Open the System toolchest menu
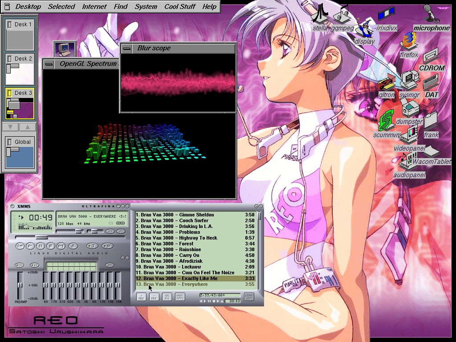This screenshot has width=456, height=342. coord(146,6)
